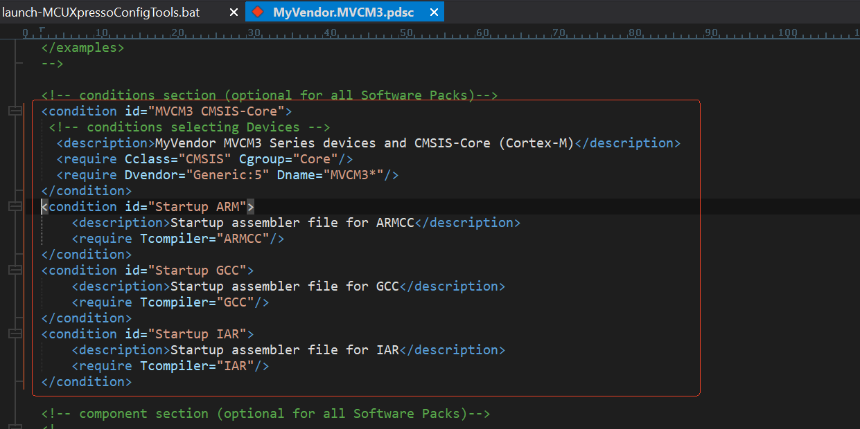Place cursor in the "ARMCC" Tcompiler value
This screenshot has height=429, width=860.
point(243,239)
